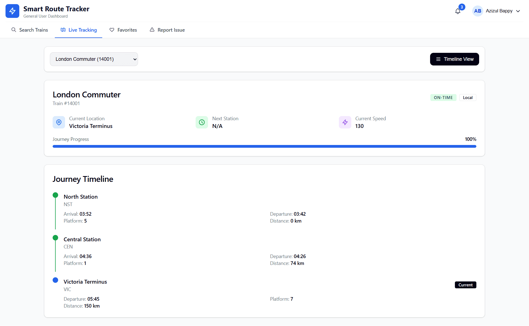Click the Timeline View list icon
529x326 pixels.
[438, 59]
